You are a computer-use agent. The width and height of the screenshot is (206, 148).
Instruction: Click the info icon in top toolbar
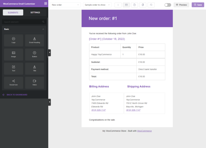(x=118, y=5)
